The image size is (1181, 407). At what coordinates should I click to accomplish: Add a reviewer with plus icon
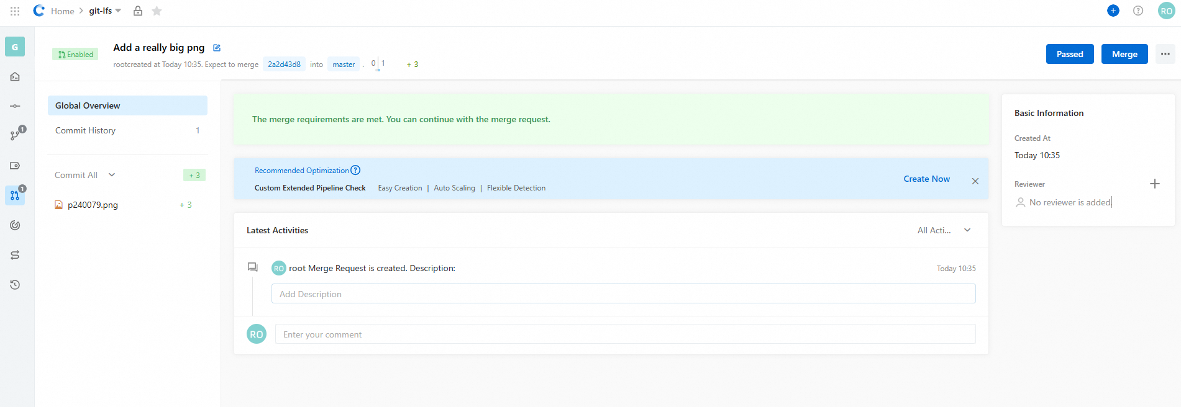[x=1155, y=184]
